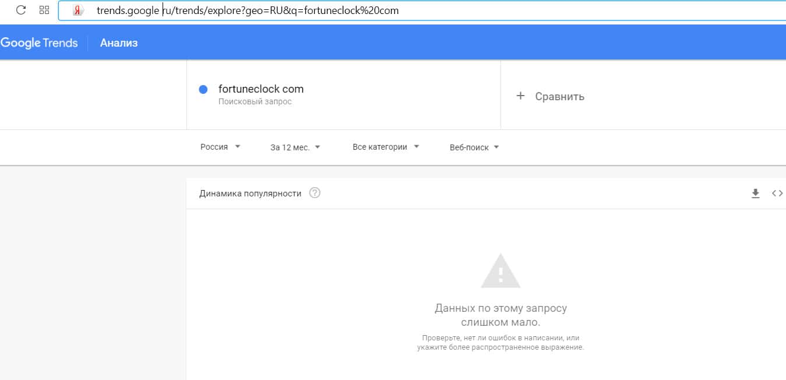Click the Поисковый запрос label
Viewport: 786px width, 380px height.
coord(255,102)
